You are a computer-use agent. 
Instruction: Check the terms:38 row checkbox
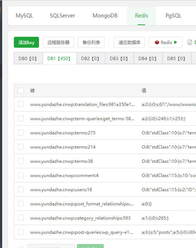[x=21, y=161]
